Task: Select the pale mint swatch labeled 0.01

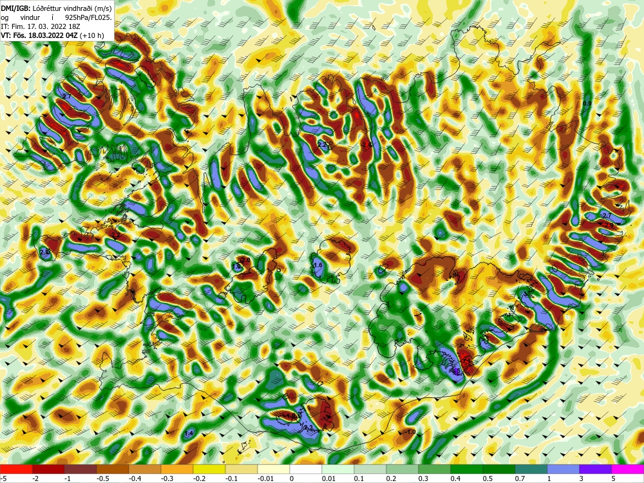Action: pyautogui.click(x=338, y=469)
